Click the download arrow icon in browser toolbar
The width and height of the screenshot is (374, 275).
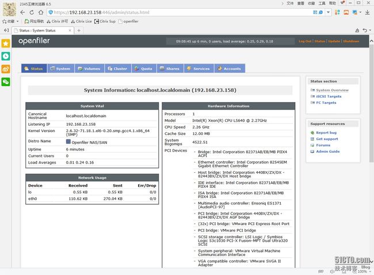pyautogui.click(x=367, y=13)
